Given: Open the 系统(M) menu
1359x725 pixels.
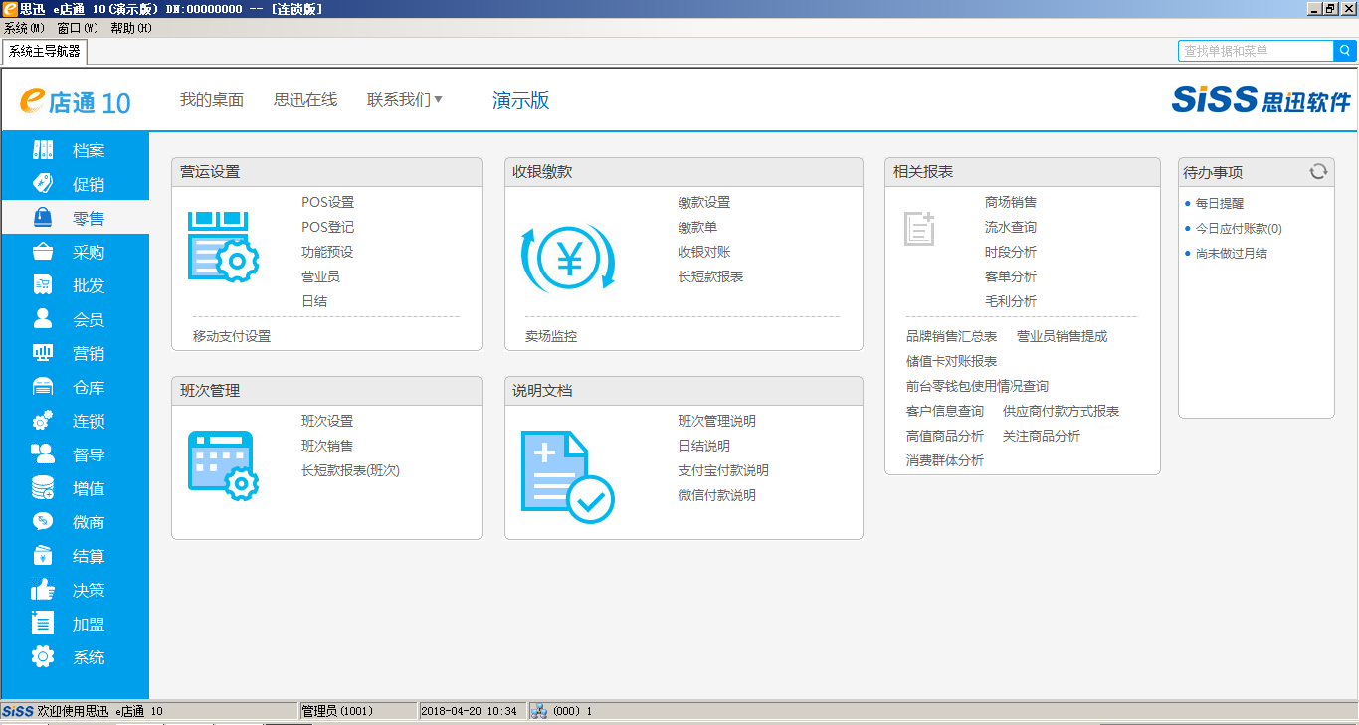Looking at the screenshot, I should coord(24,28).
